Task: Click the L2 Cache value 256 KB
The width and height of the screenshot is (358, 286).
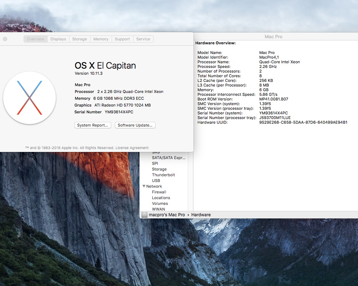Action: pos(266,80)
